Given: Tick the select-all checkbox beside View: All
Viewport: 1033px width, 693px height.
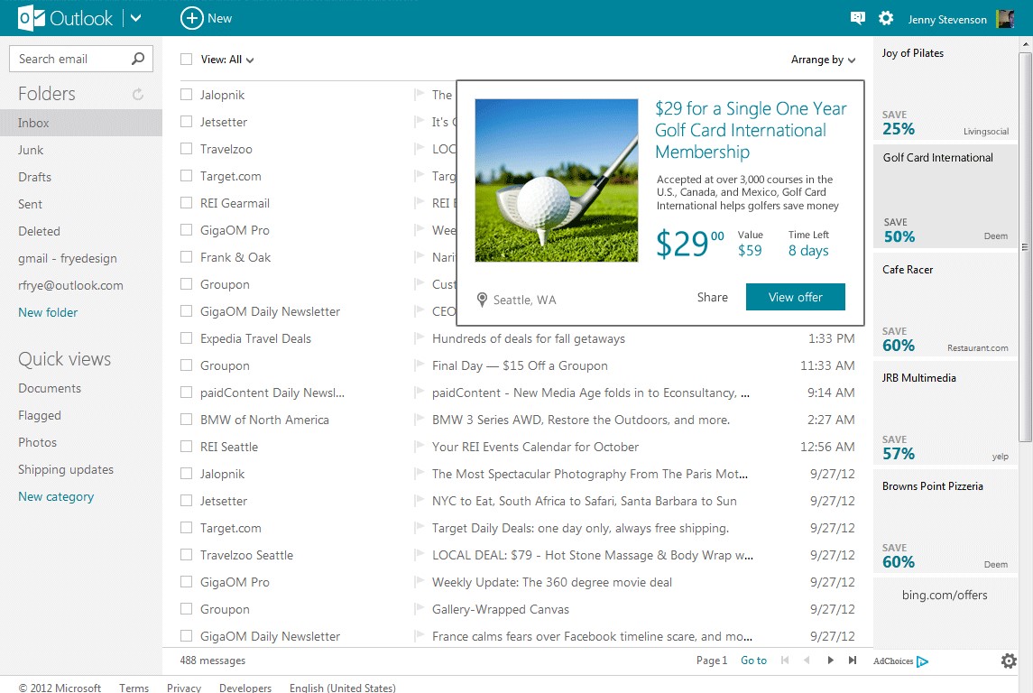Looking at the screenshot, I should (187, 60).
